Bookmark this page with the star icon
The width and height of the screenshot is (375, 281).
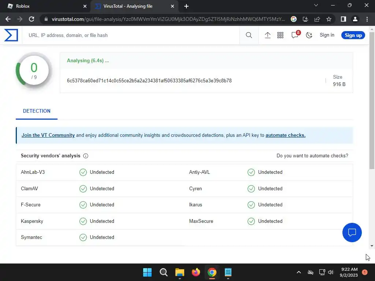coord(329,19)
